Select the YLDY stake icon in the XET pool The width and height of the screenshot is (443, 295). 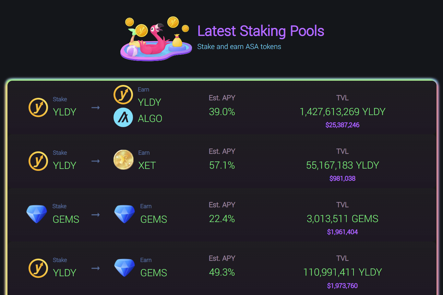[x=38, y=161]
